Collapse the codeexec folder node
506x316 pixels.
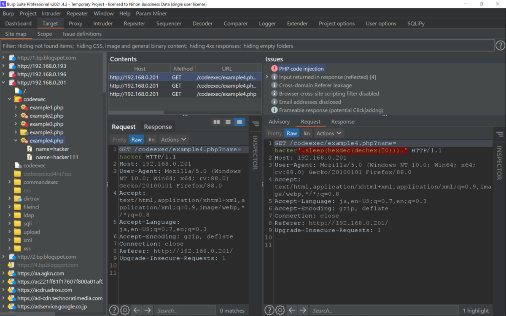10,99
